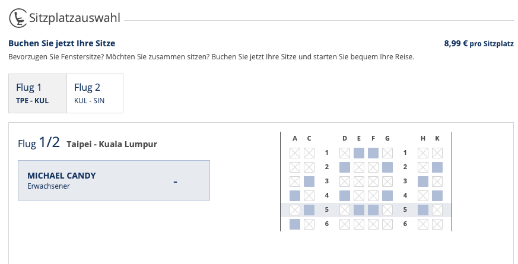Select available seat 1F
Viewport: 518px width, 264px height.
[x=373, y=153]
